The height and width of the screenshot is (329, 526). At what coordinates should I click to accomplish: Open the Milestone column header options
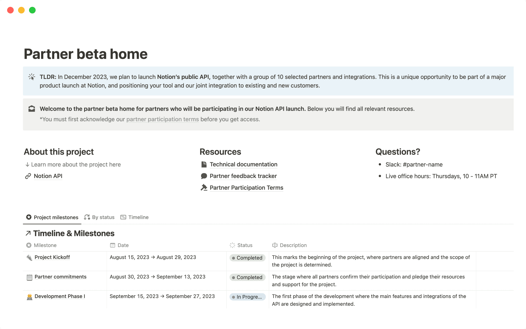[x=45, y=245]
